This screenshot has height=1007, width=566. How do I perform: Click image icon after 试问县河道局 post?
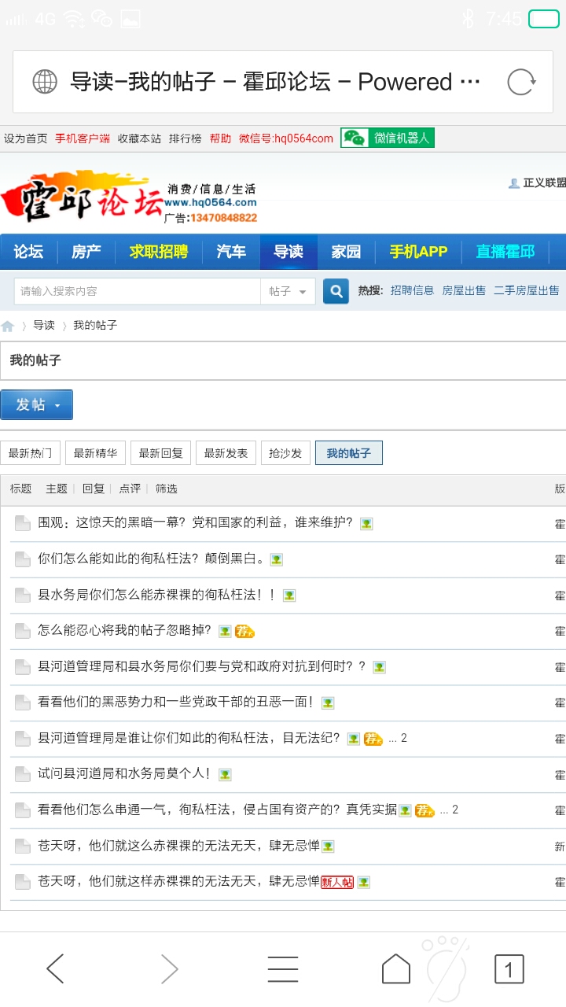click(x=225, y=775)
